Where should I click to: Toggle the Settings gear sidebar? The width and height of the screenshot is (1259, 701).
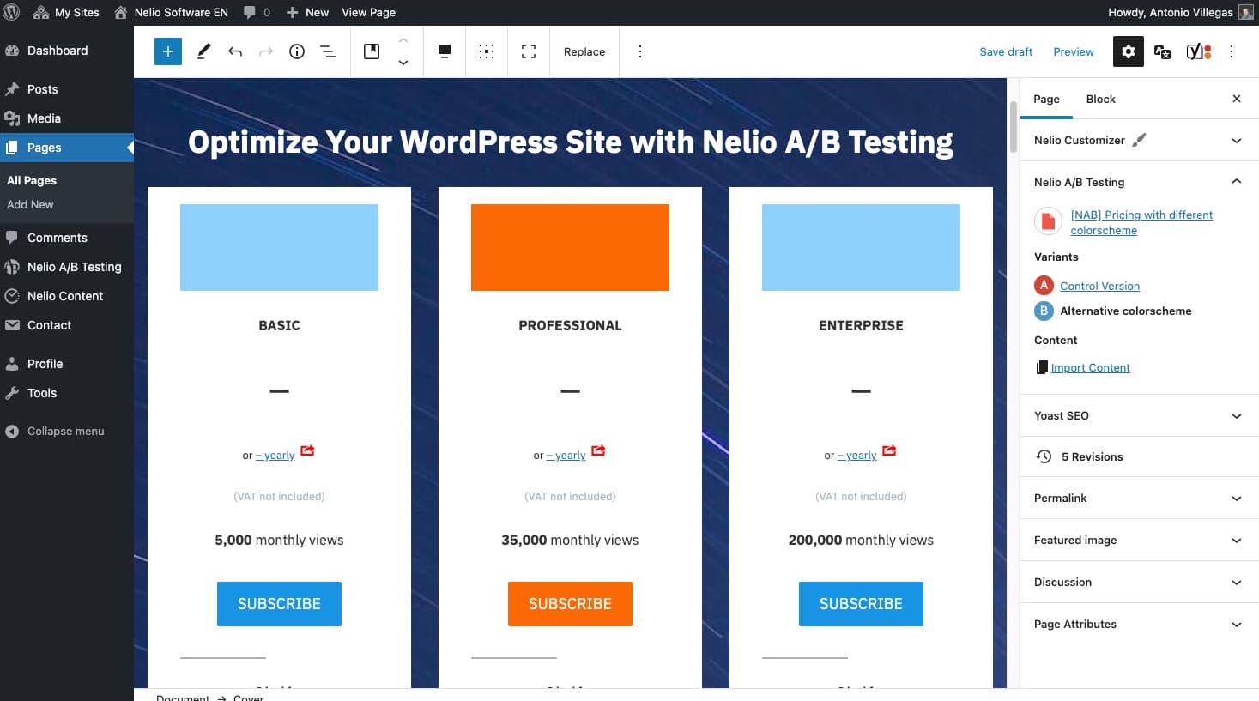pyautogui.click(x=1129, y=51)
